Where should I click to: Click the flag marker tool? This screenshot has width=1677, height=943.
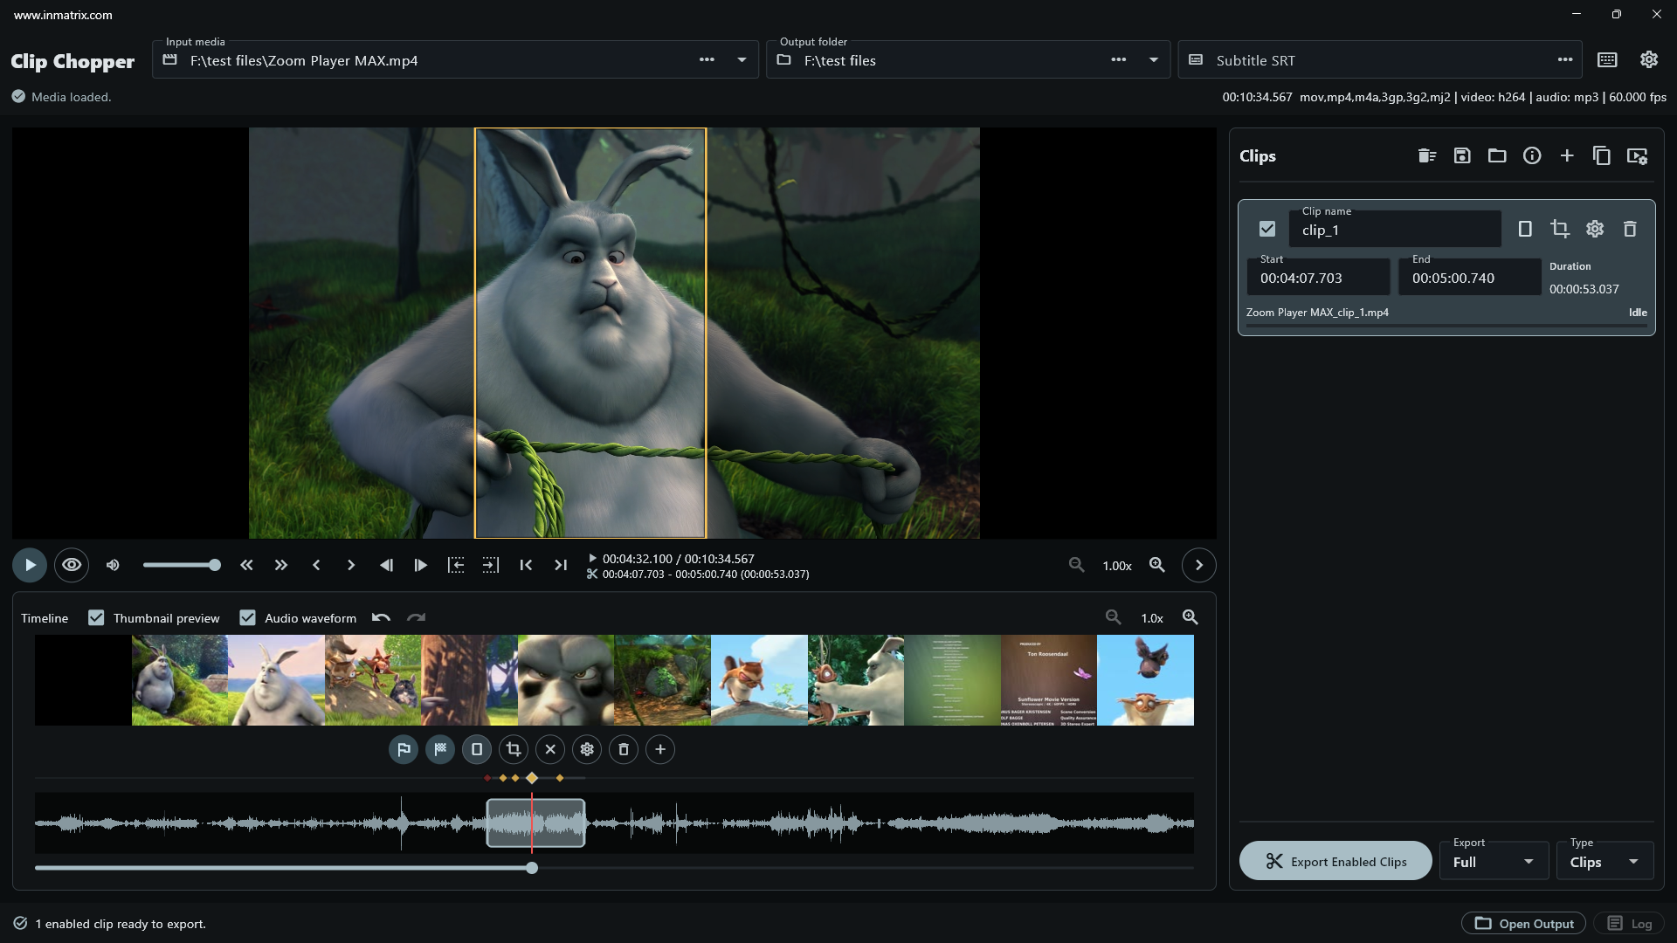(404, 749)
